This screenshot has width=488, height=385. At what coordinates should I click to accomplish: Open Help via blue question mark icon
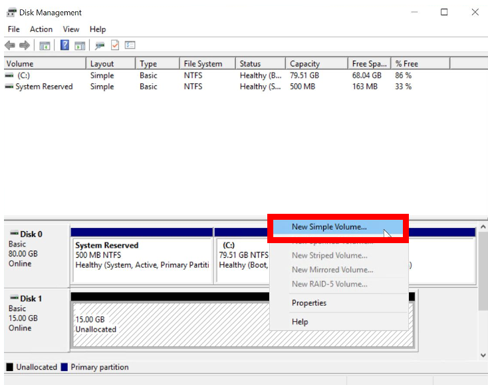64,45
